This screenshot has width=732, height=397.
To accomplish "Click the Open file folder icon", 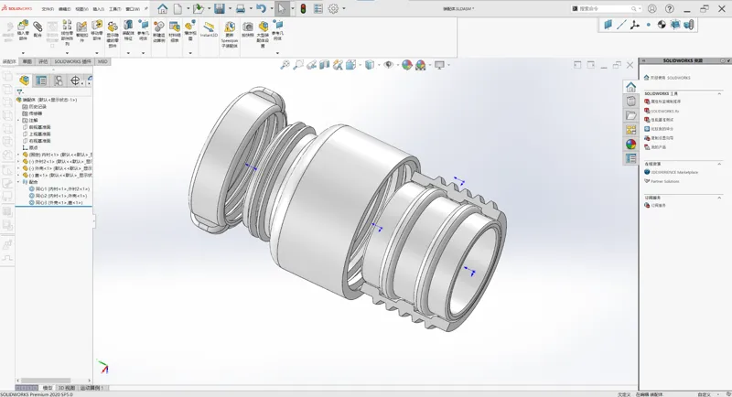I will click(x=199, y=8).
